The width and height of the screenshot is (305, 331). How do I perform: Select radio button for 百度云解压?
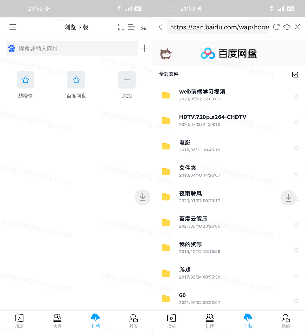pos(297,225)
